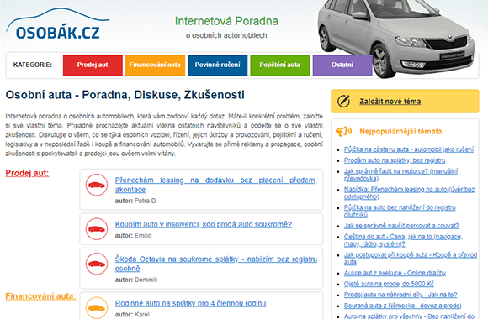Click Založit nové téma link
Viewport: 488px width, 319px height.
tap(390, 102)
